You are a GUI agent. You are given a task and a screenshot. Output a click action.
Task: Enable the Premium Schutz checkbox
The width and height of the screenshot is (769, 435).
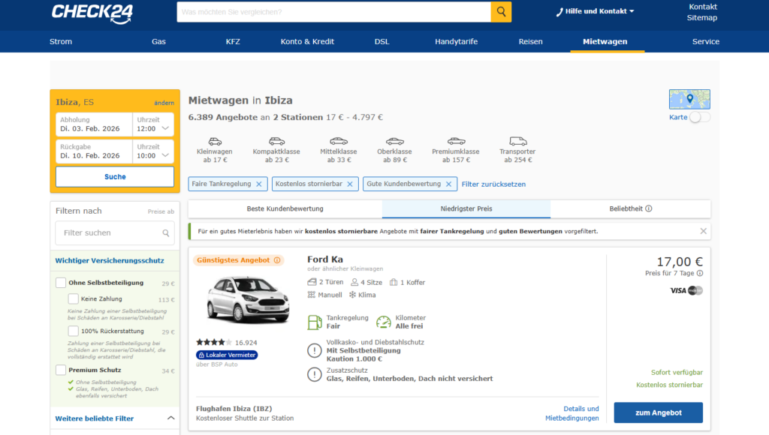pos(62,370)
